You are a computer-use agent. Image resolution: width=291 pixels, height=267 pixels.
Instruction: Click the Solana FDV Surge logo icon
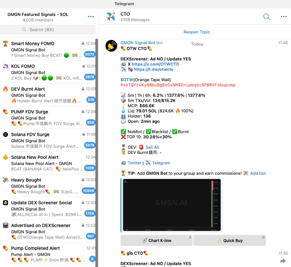pyautogui.click(x=5, y=134)
